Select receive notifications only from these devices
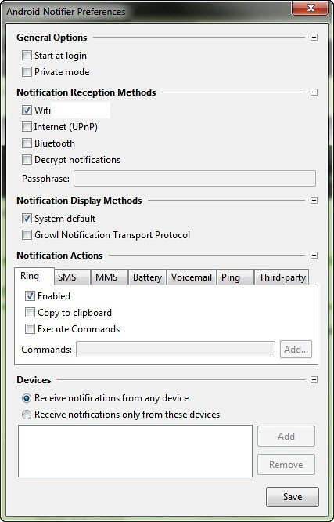 27,415
